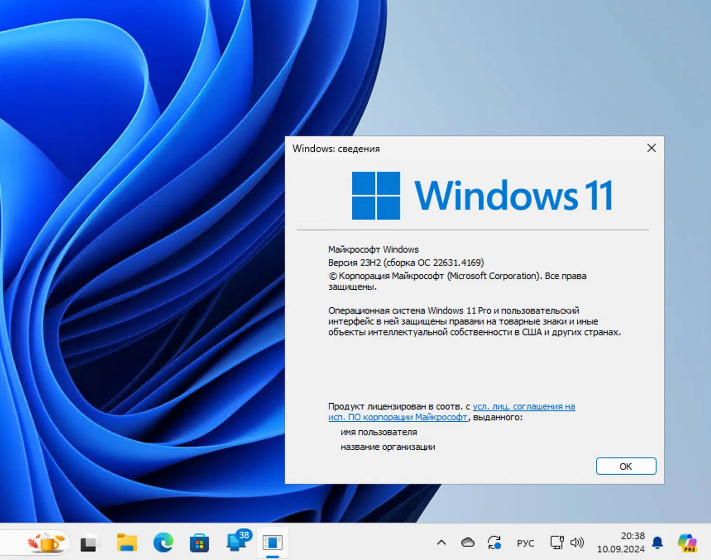Open Microsoft Edge from the taskbar

pos(163,542)
